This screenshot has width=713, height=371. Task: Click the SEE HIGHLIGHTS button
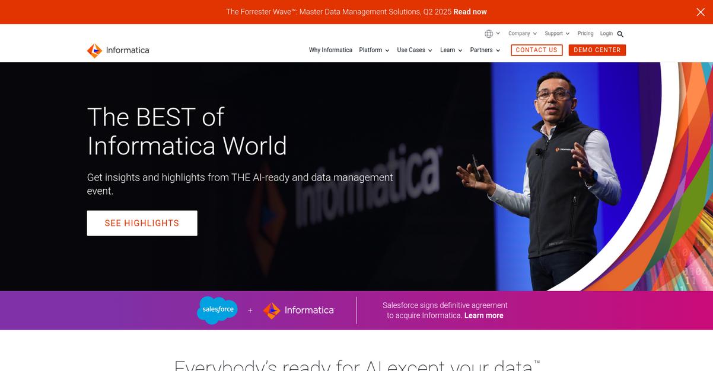(142, 223)
